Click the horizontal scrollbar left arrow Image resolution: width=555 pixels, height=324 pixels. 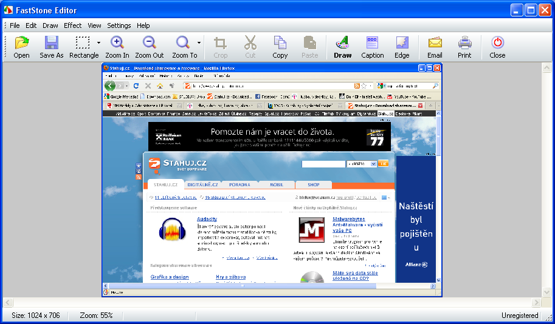8,302
